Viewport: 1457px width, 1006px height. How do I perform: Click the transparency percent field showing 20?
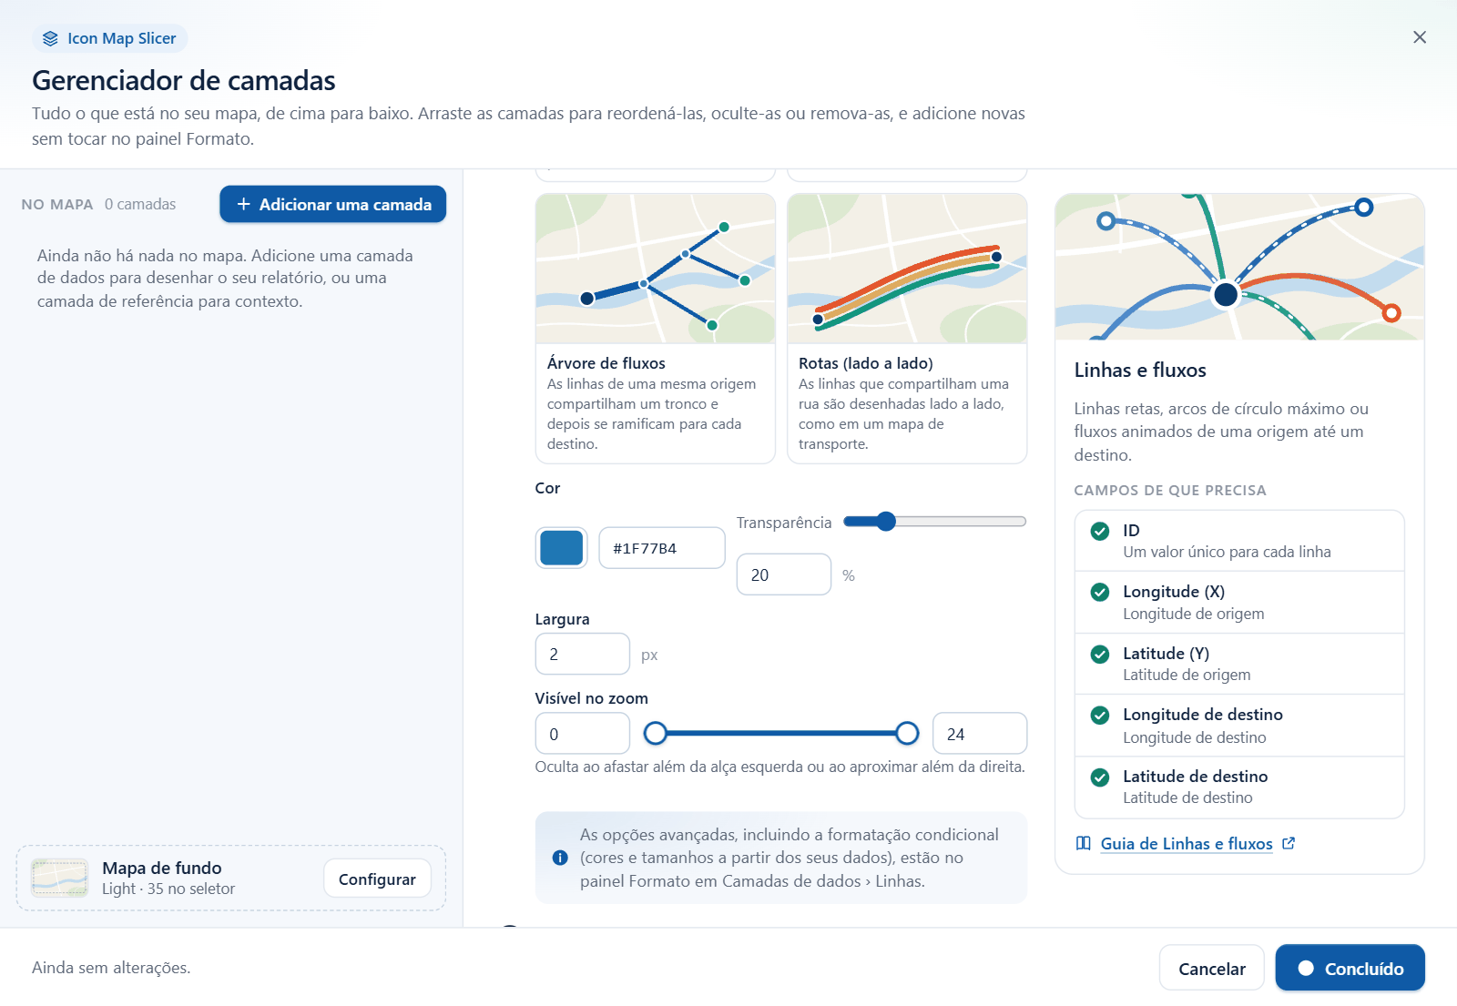(x=784, y=574)
